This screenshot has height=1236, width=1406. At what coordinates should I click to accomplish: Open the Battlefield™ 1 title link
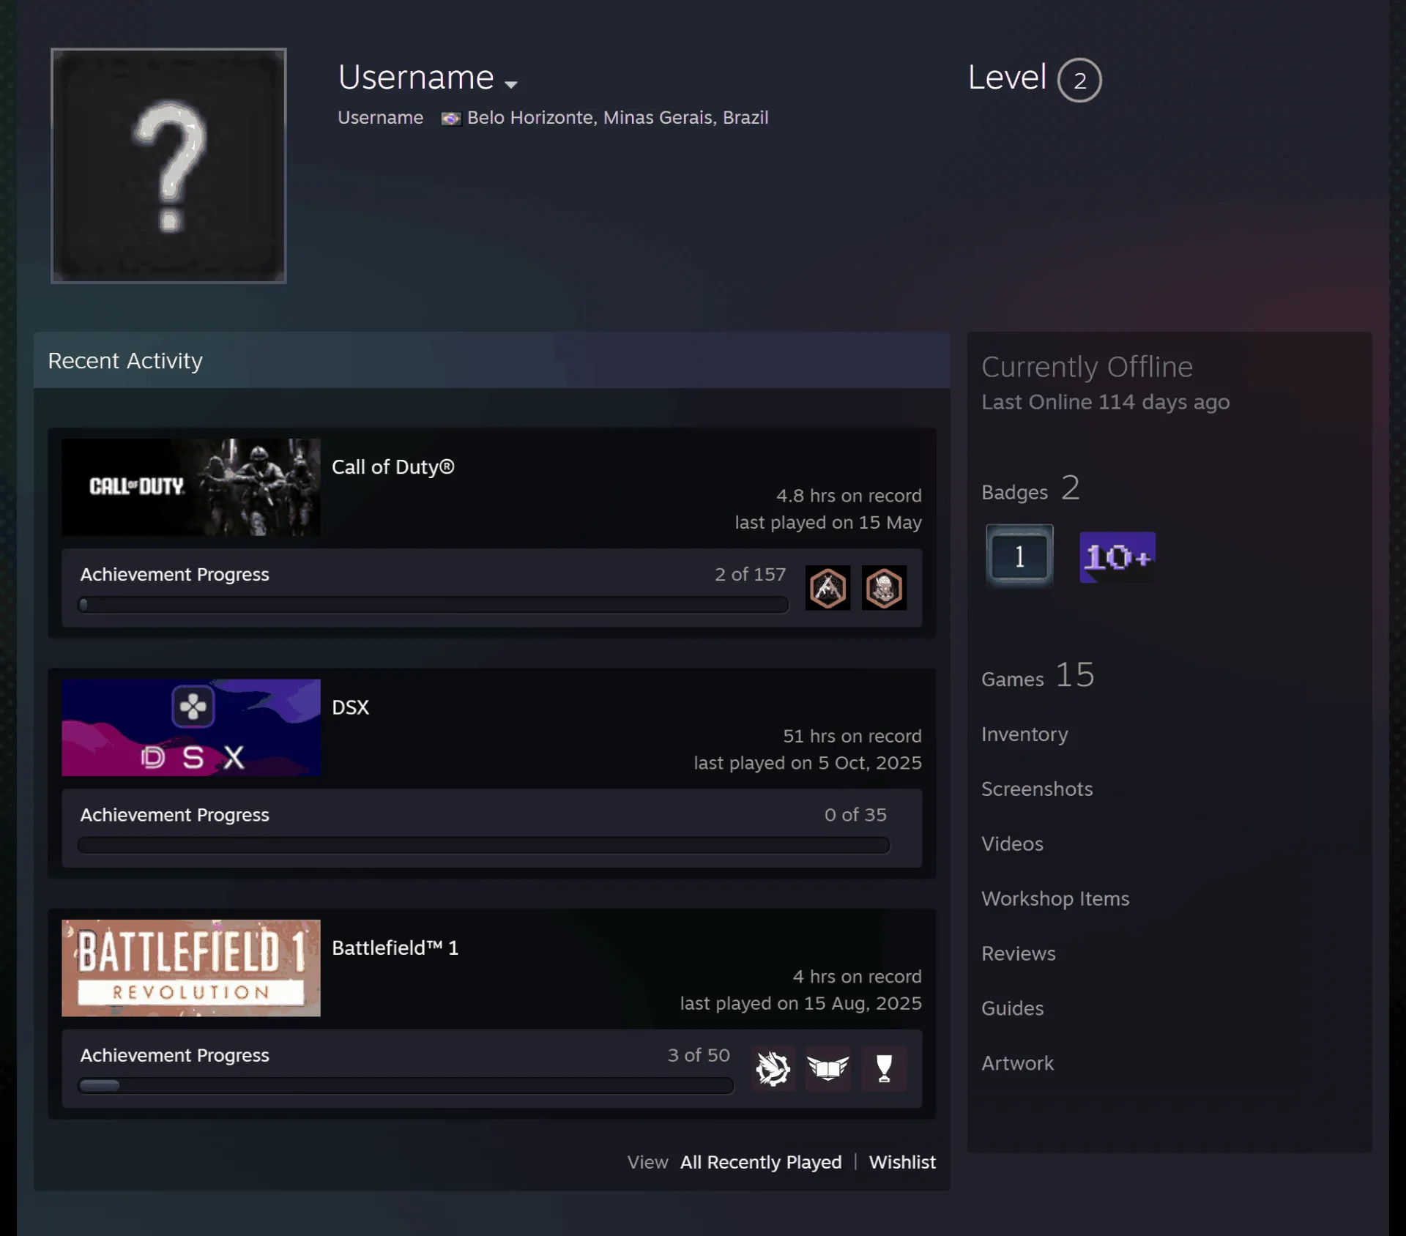click(x=395, y=948)
